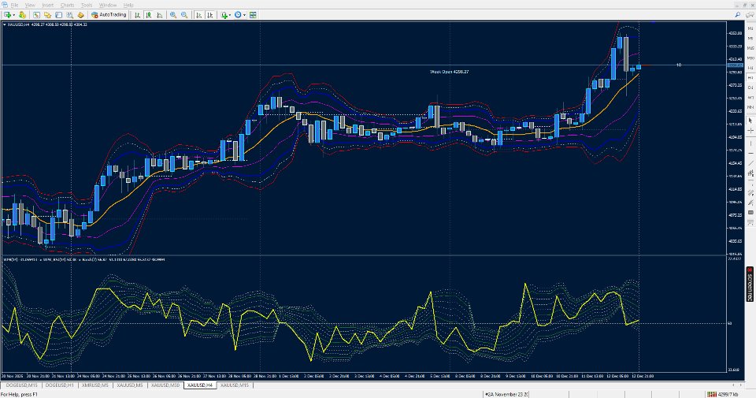
Task: Zoom out on the chart
Action: pyautogui.click(x=184, y=15)
